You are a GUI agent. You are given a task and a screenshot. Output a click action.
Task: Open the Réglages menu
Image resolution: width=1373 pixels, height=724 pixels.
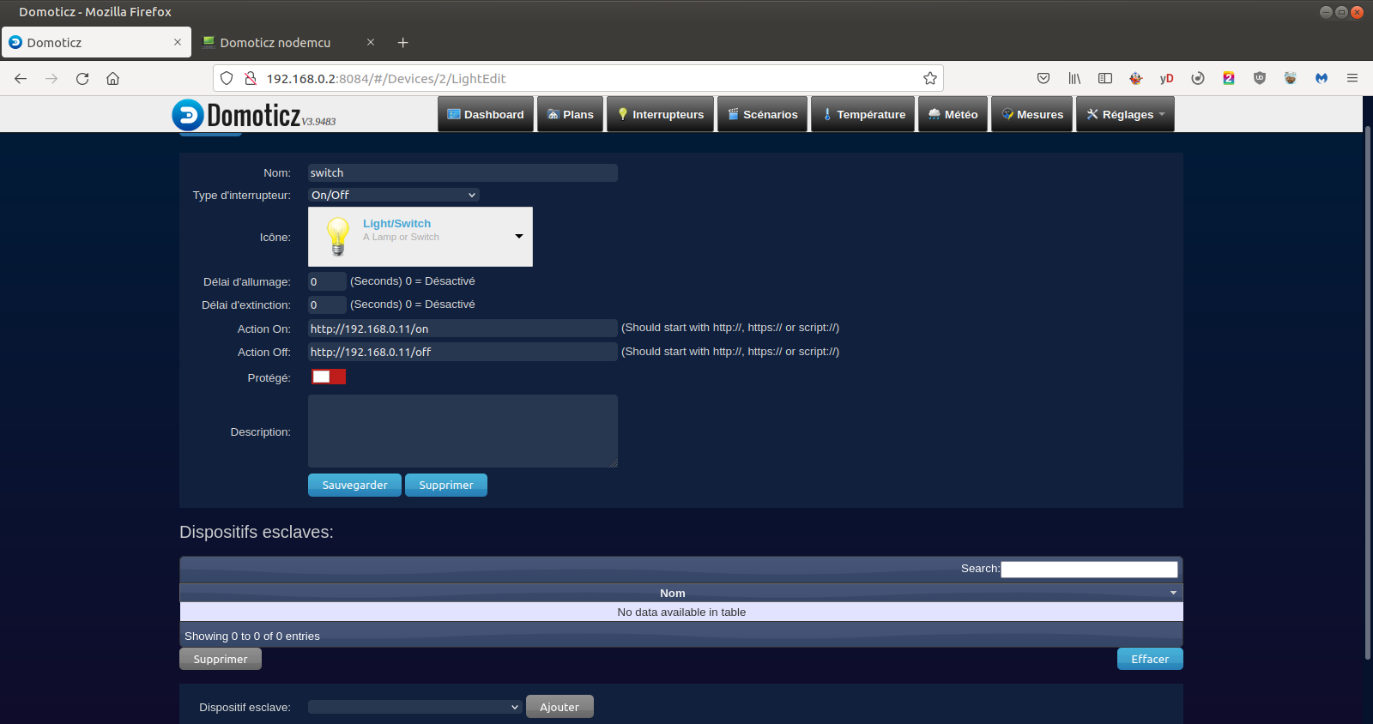[1125, 114]
